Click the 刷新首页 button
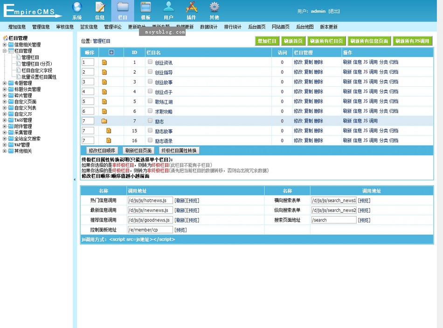The height and width of the screenshot is (328, 443). [x=293, y=41]
